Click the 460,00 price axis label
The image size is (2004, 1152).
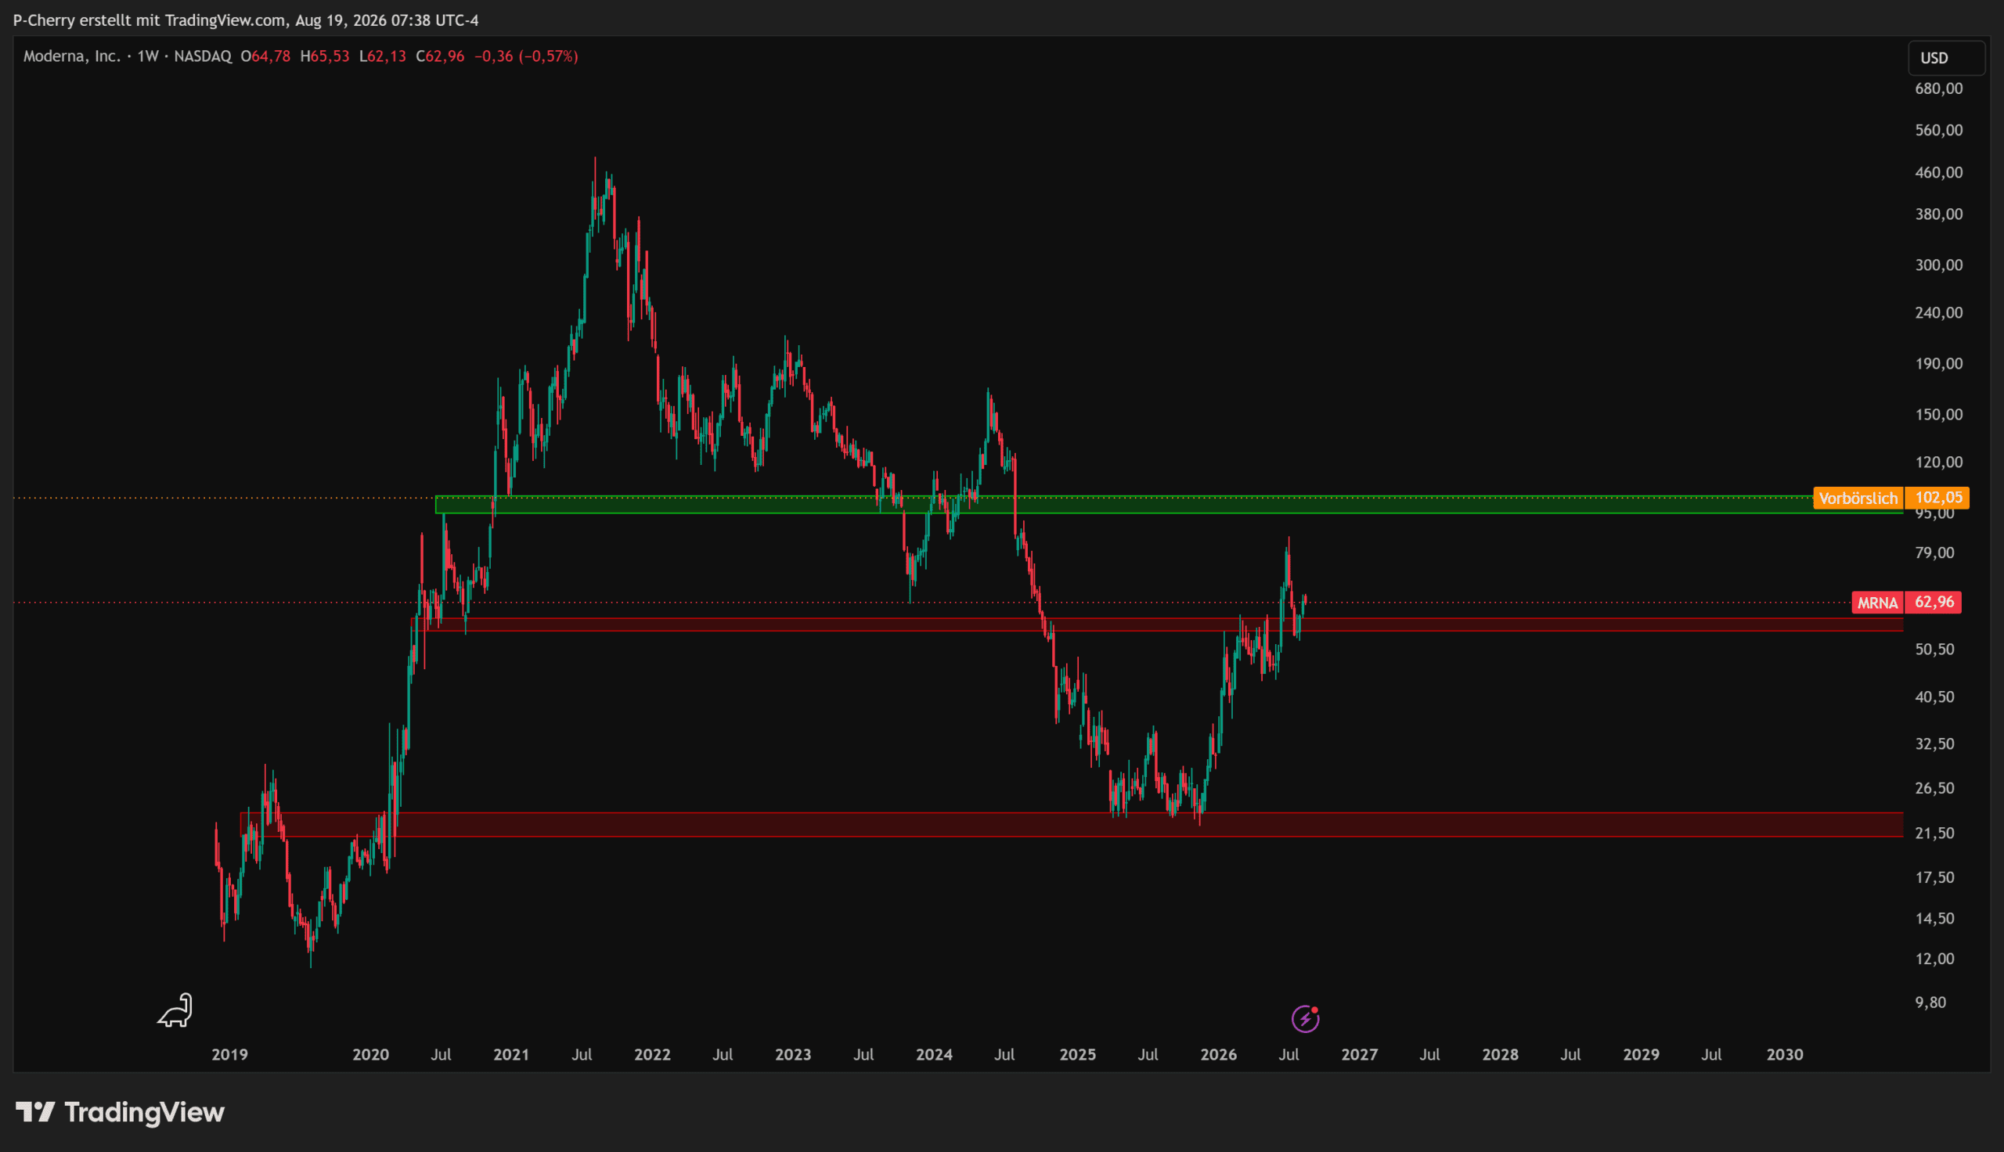1939,172
